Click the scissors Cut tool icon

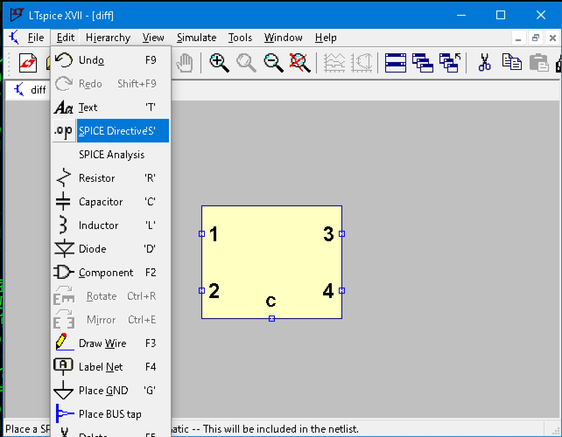pyautogui.click(x=484, y=63)
